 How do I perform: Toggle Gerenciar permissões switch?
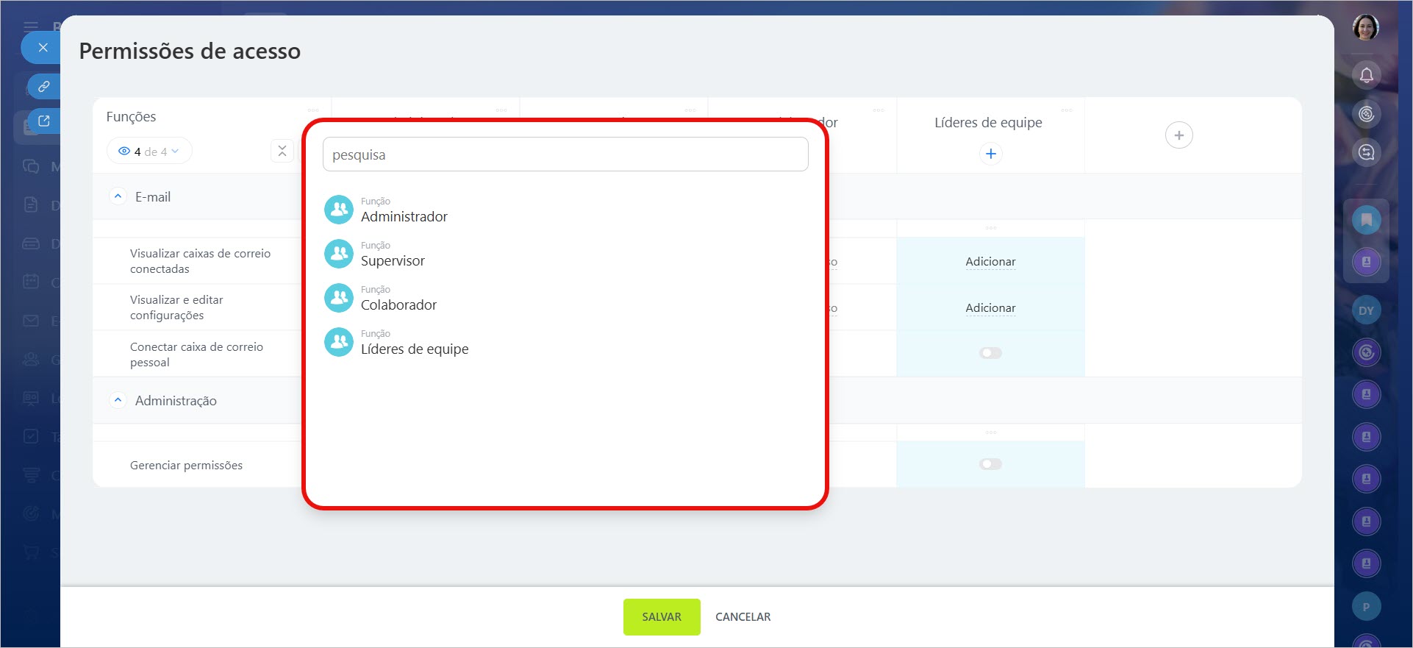[990, 464]
